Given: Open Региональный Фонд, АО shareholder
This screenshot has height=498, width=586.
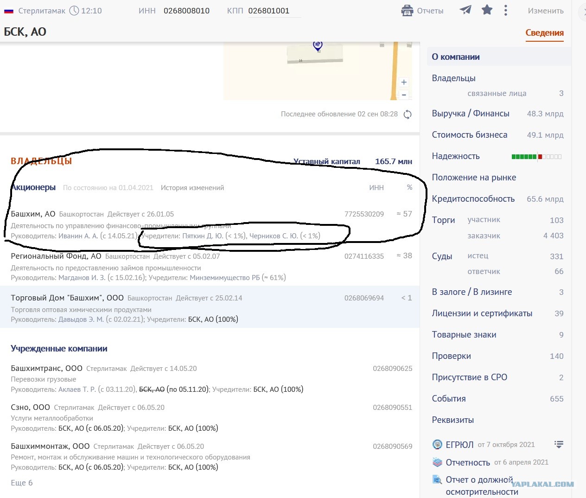Looking at the screenshot, I should pyautogui.click(x=56, y=256).
